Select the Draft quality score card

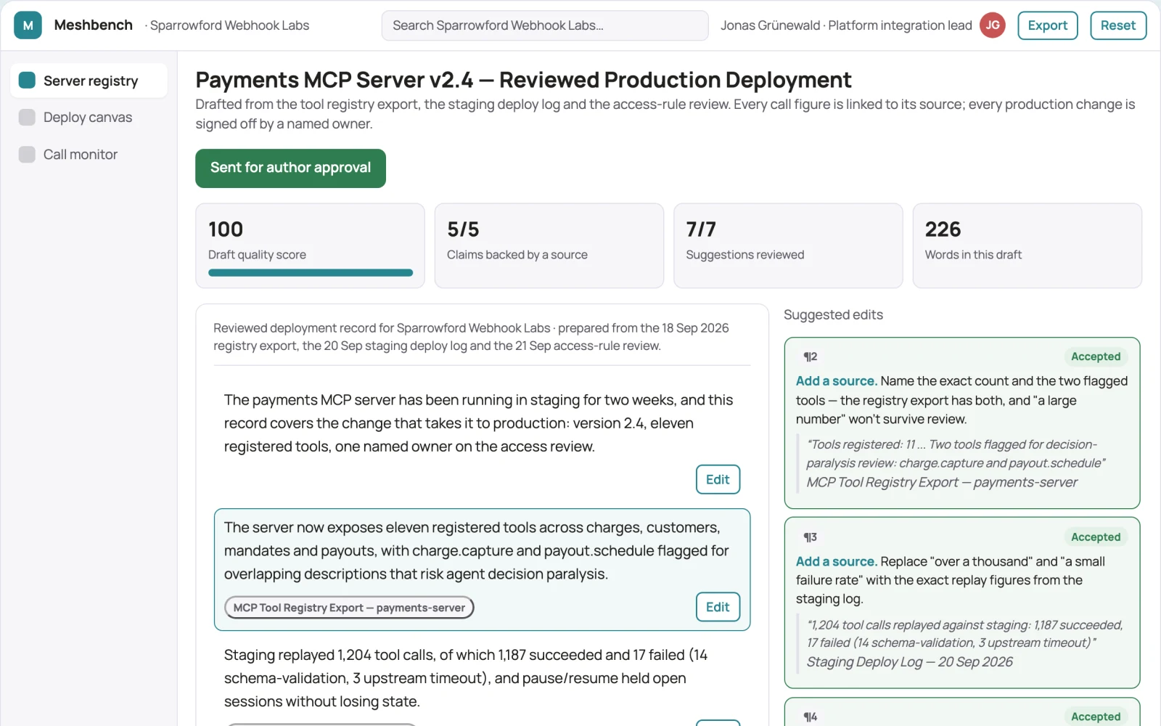point(310,245)
